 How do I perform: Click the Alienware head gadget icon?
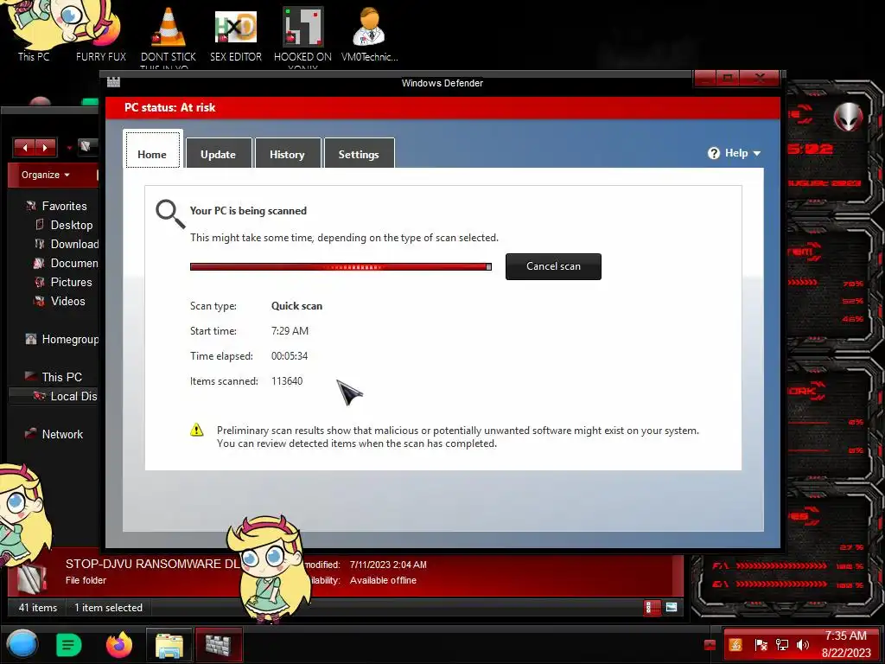[x=849, y=117]
